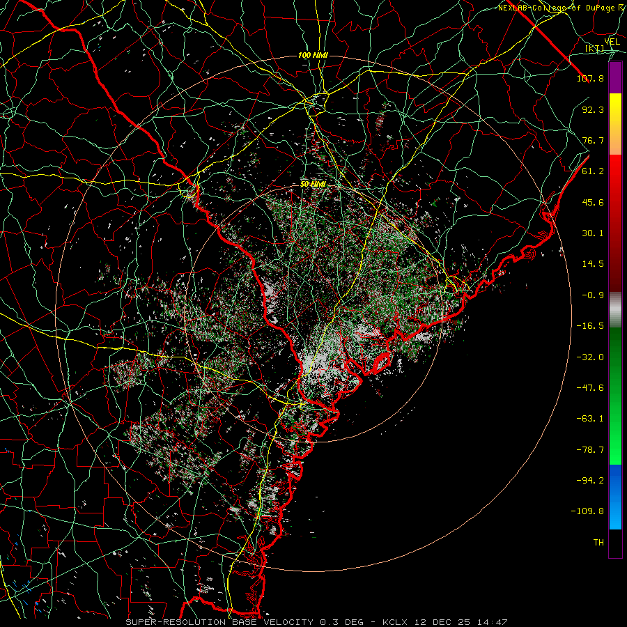This screenshot has height=627, width=627.
Task: Click the SUPER-RESOLUTION BASE VELOCITY caption text
Action: pyautogui.click(x=219, y=622)
